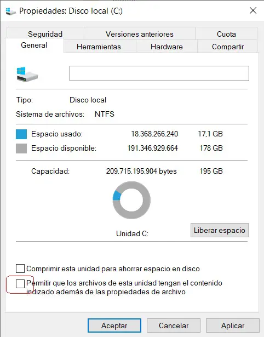Click the blue Espacio usado color square
Image resolution: width=264 pixels, height=337 pixels.
[x=21, y=134]
